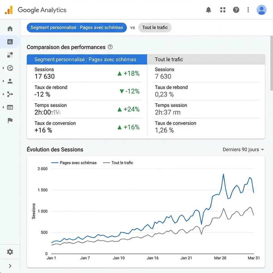Screen dimensions: 273x273
Task: Expand the Attribution node-icon sidebar section
Action: tap(10, 94)
